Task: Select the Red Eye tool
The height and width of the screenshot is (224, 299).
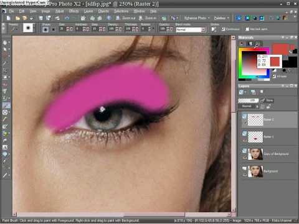Action: pos(5,84)
